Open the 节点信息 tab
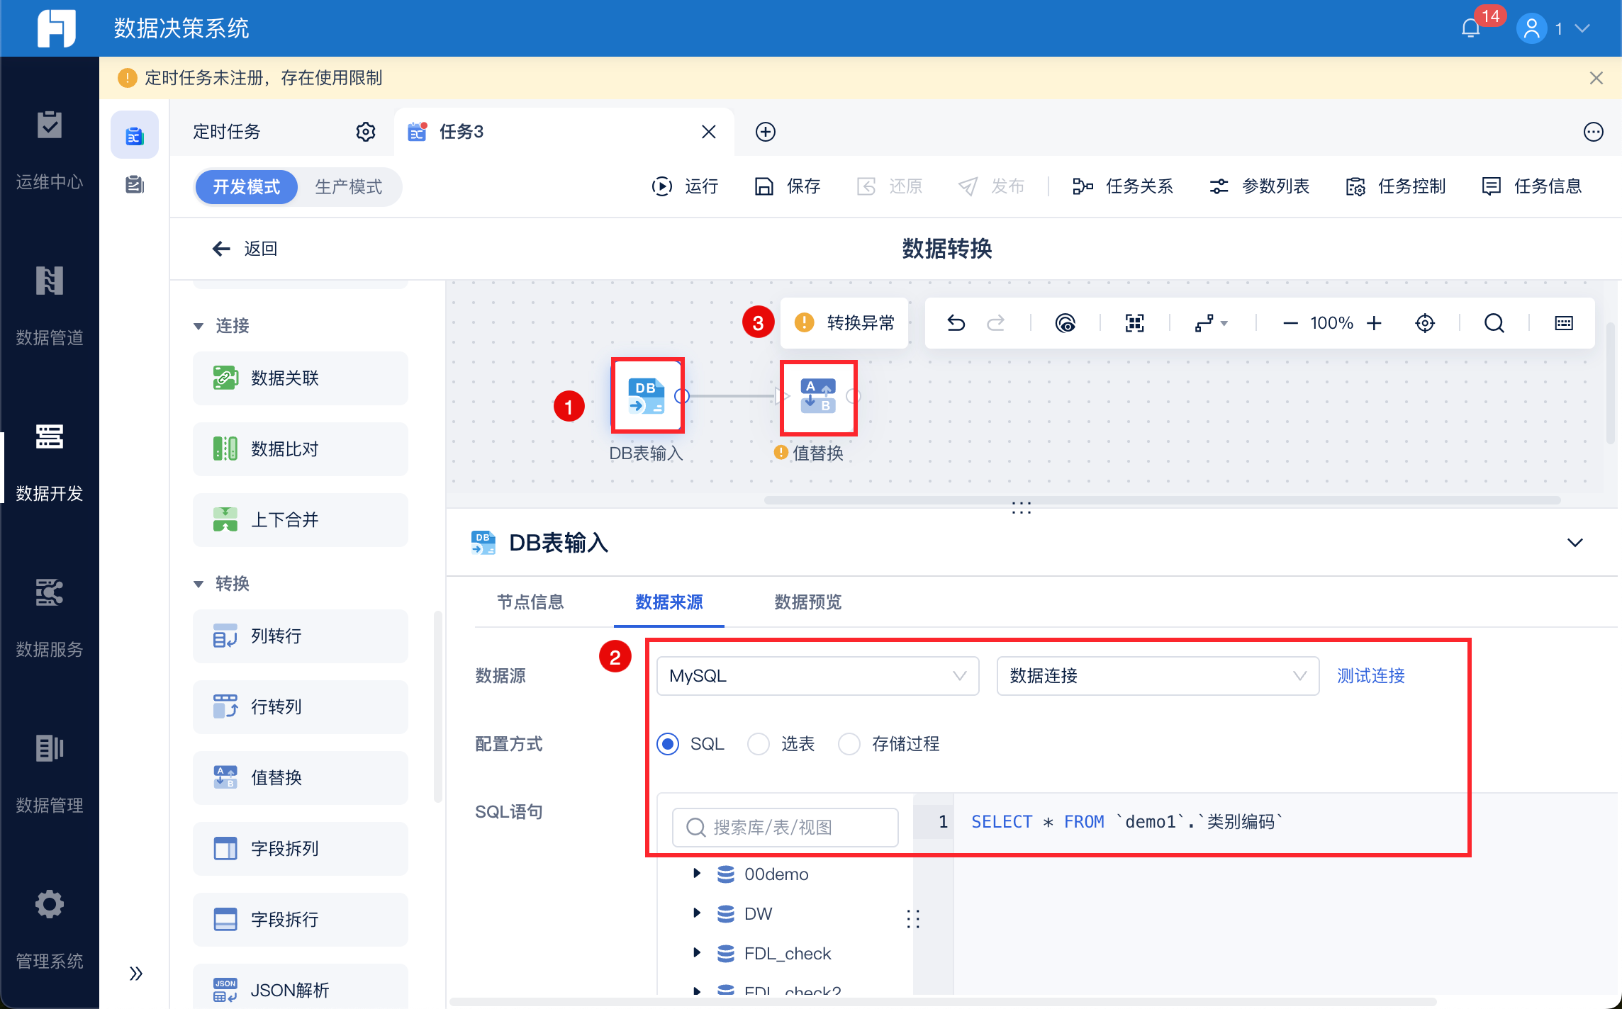 530,602
